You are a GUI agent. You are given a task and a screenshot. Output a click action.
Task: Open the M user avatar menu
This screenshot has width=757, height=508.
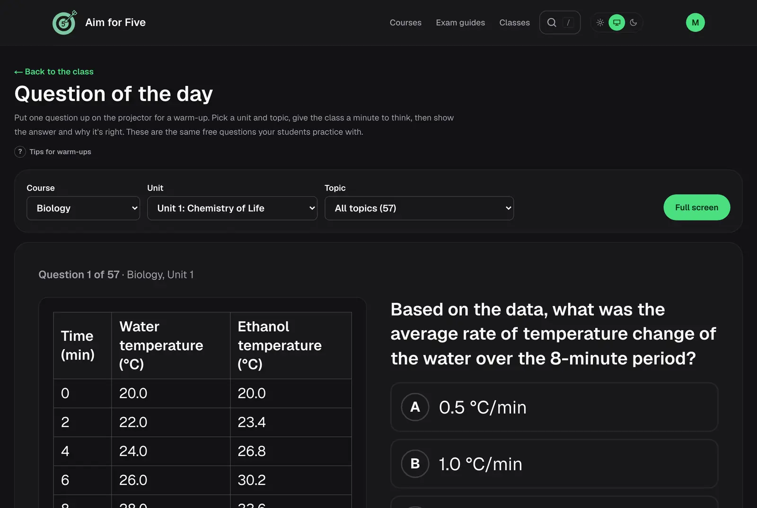695,22
